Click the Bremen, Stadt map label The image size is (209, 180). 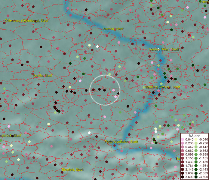point(113,29)
